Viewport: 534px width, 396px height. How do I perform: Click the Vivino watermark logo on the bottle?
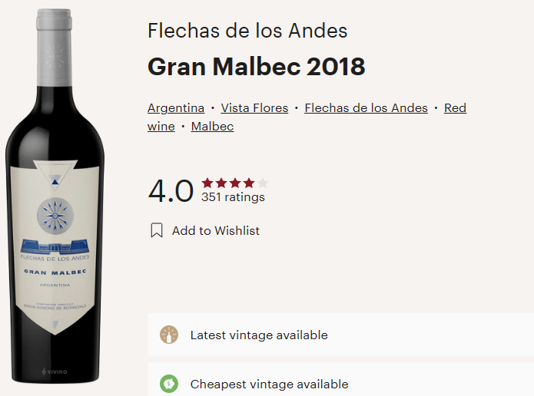55,371
